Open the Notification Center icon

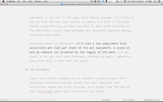click(x=159, y=1)
